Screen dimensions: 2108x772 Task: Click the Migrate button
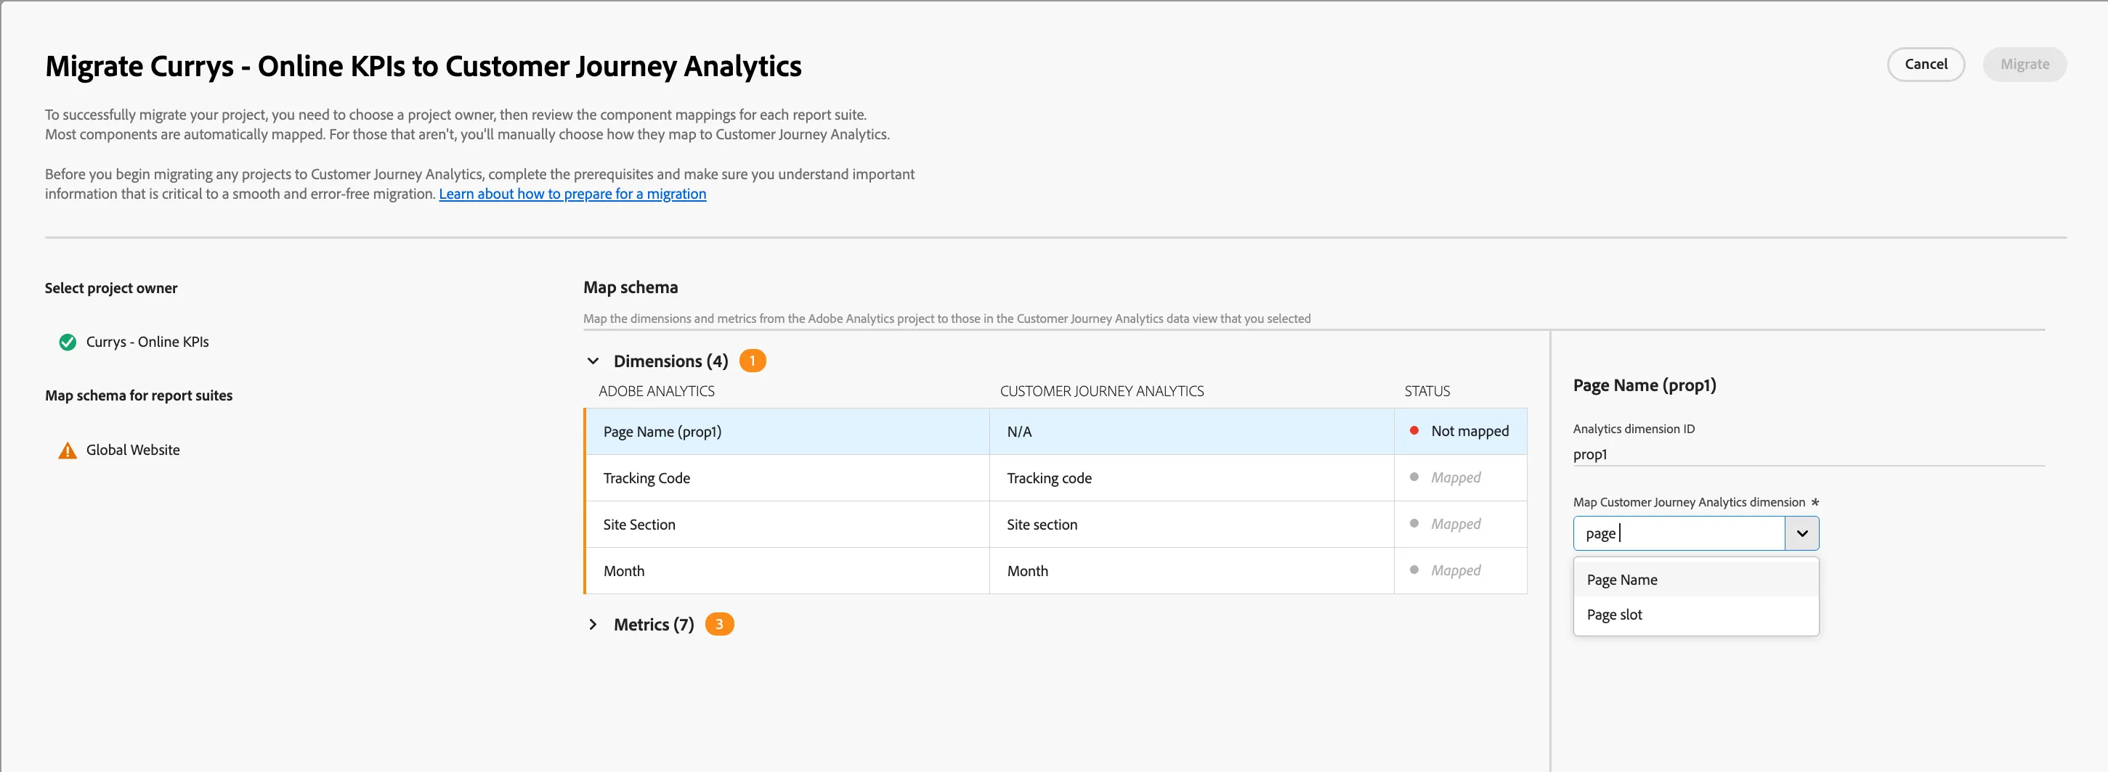(x=2024, y=65)
